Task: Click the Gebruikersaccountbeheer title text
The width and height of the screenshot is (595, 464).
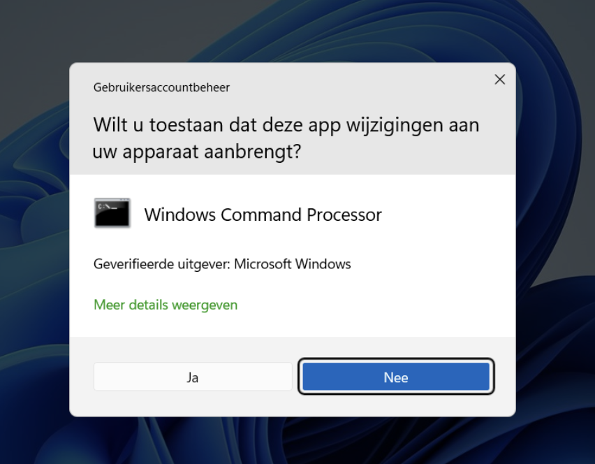Action: [161, 87]
